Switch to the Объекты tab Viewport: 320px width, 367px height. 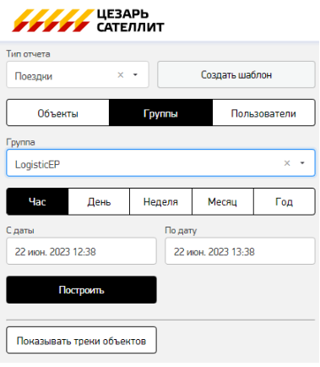[x=57, y=112]
